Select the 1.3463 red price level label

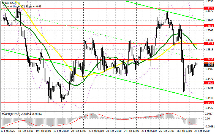[209, 83]
